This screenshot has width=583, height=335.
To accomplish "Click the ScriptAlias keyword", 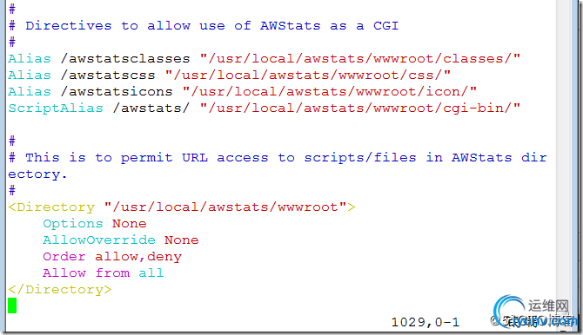I will click(x=56, y=108).
